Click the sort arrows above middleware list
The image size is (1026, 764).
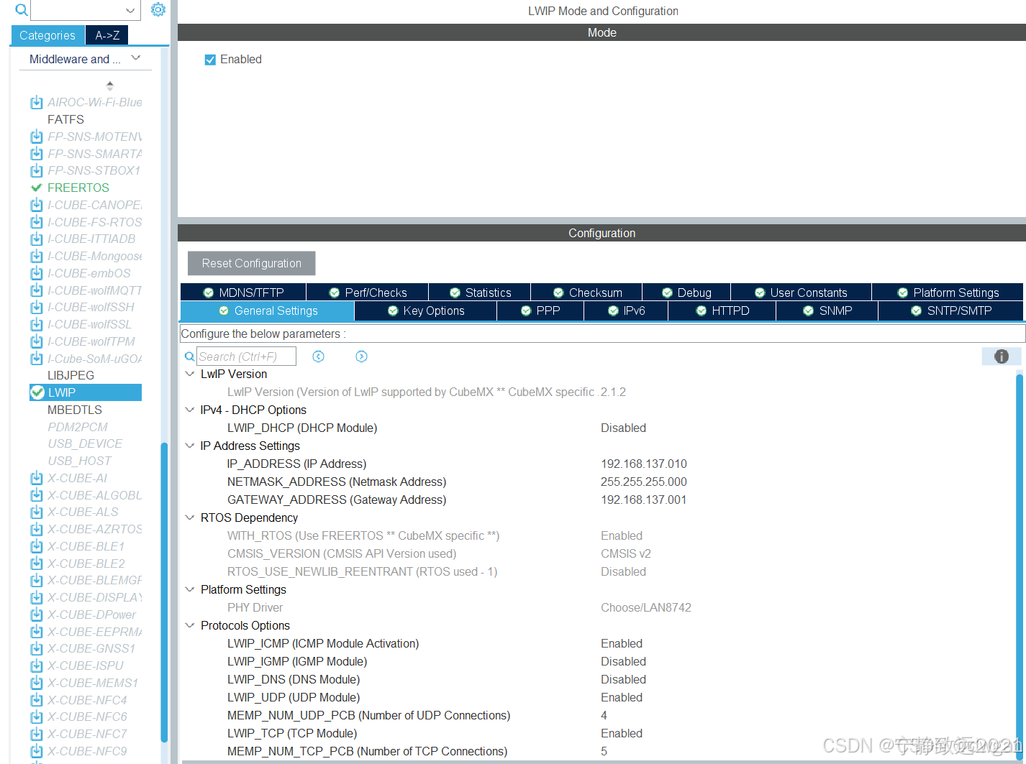point(110,86)
